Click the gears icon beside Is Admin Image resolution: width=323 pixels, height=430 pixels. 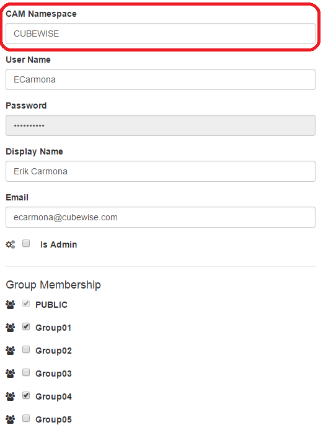pyautogui.click(x=11, y=244)
